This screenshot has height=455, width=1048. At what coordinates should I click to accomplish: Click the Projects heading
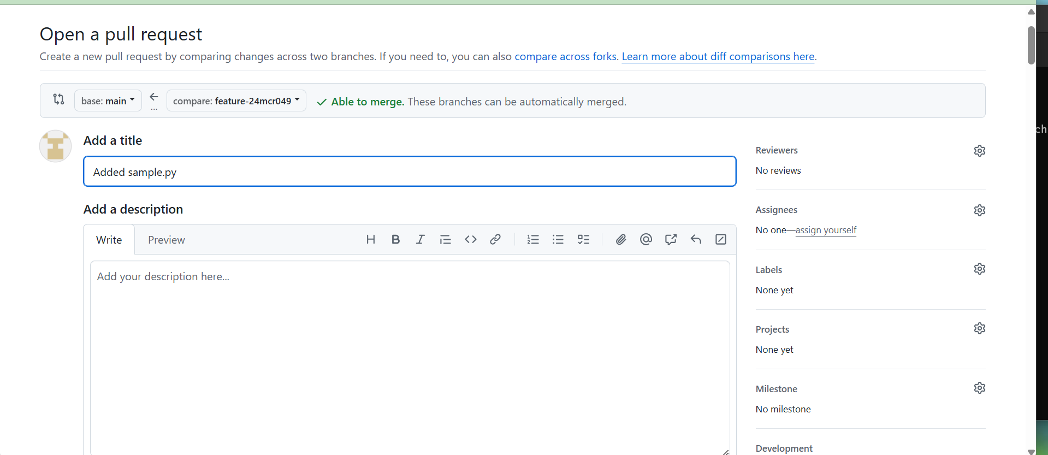[x=772, y=329]
